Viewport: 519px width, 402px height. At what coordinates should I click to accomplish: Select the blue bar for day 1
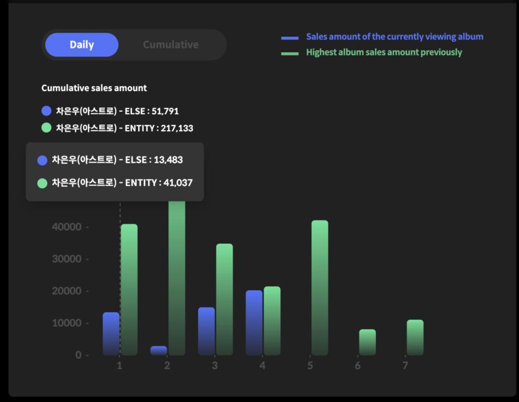[x=111, y=334]
